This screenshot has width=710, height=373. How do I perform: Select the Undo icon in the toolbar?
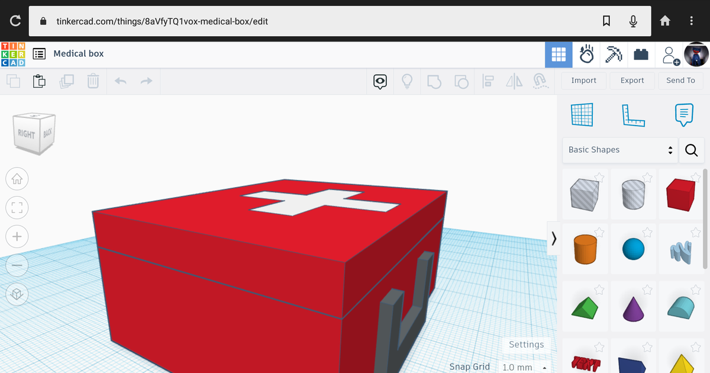[120, 81]
